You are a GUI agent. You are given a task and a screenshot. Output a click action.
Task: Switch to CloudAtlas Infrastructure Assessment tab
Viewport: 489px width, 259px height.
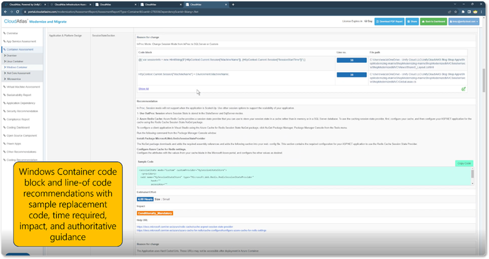click(70, 5)
